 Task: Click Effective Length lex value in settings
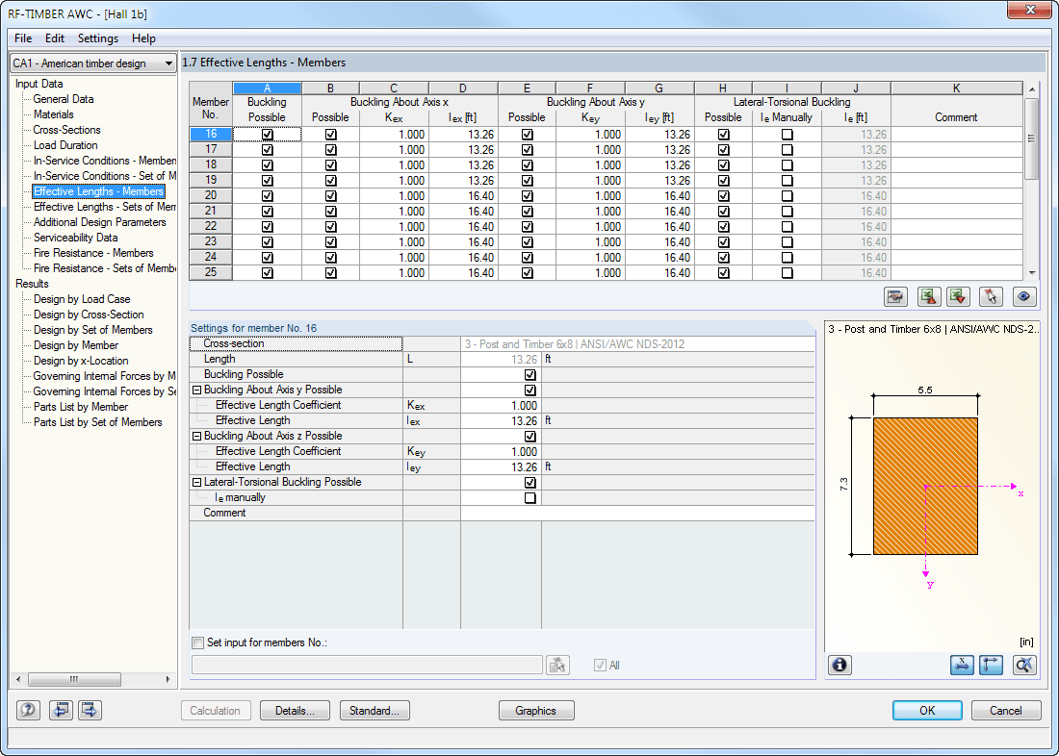[502, 420]
